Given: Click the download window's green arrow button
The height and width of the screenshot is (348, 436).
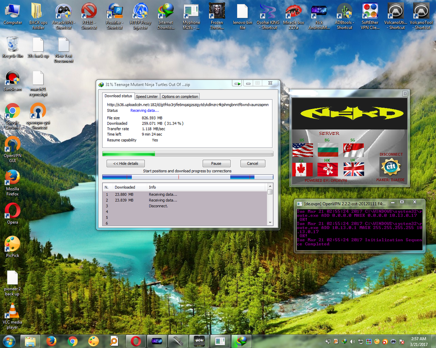Looking at the screenshot, I should click(237, 84).
